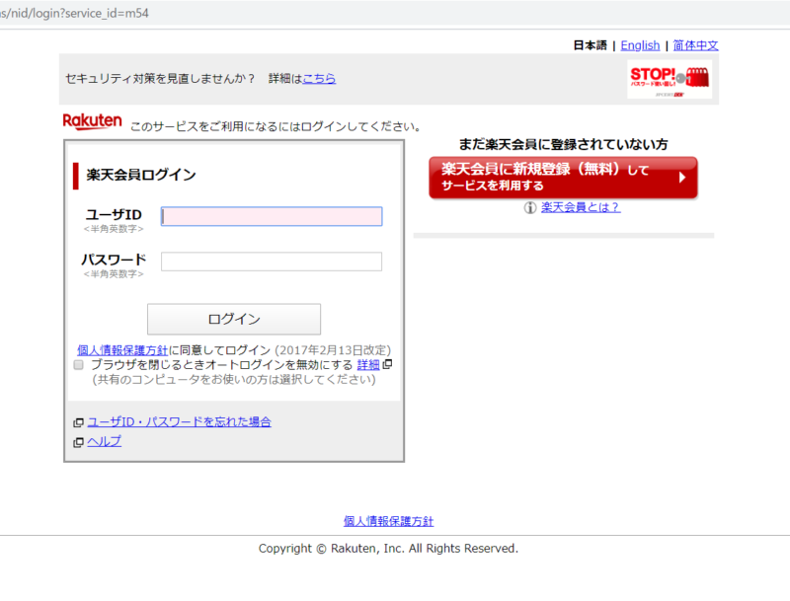This screenshot has width=790, height=601.
Task: Switch language to 简体中文
Action: point(696,45)
